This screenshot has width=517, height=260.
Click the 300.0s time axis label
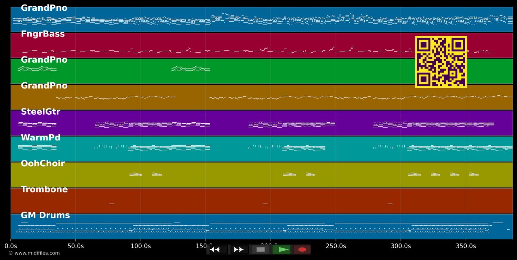tap(401, 246)
